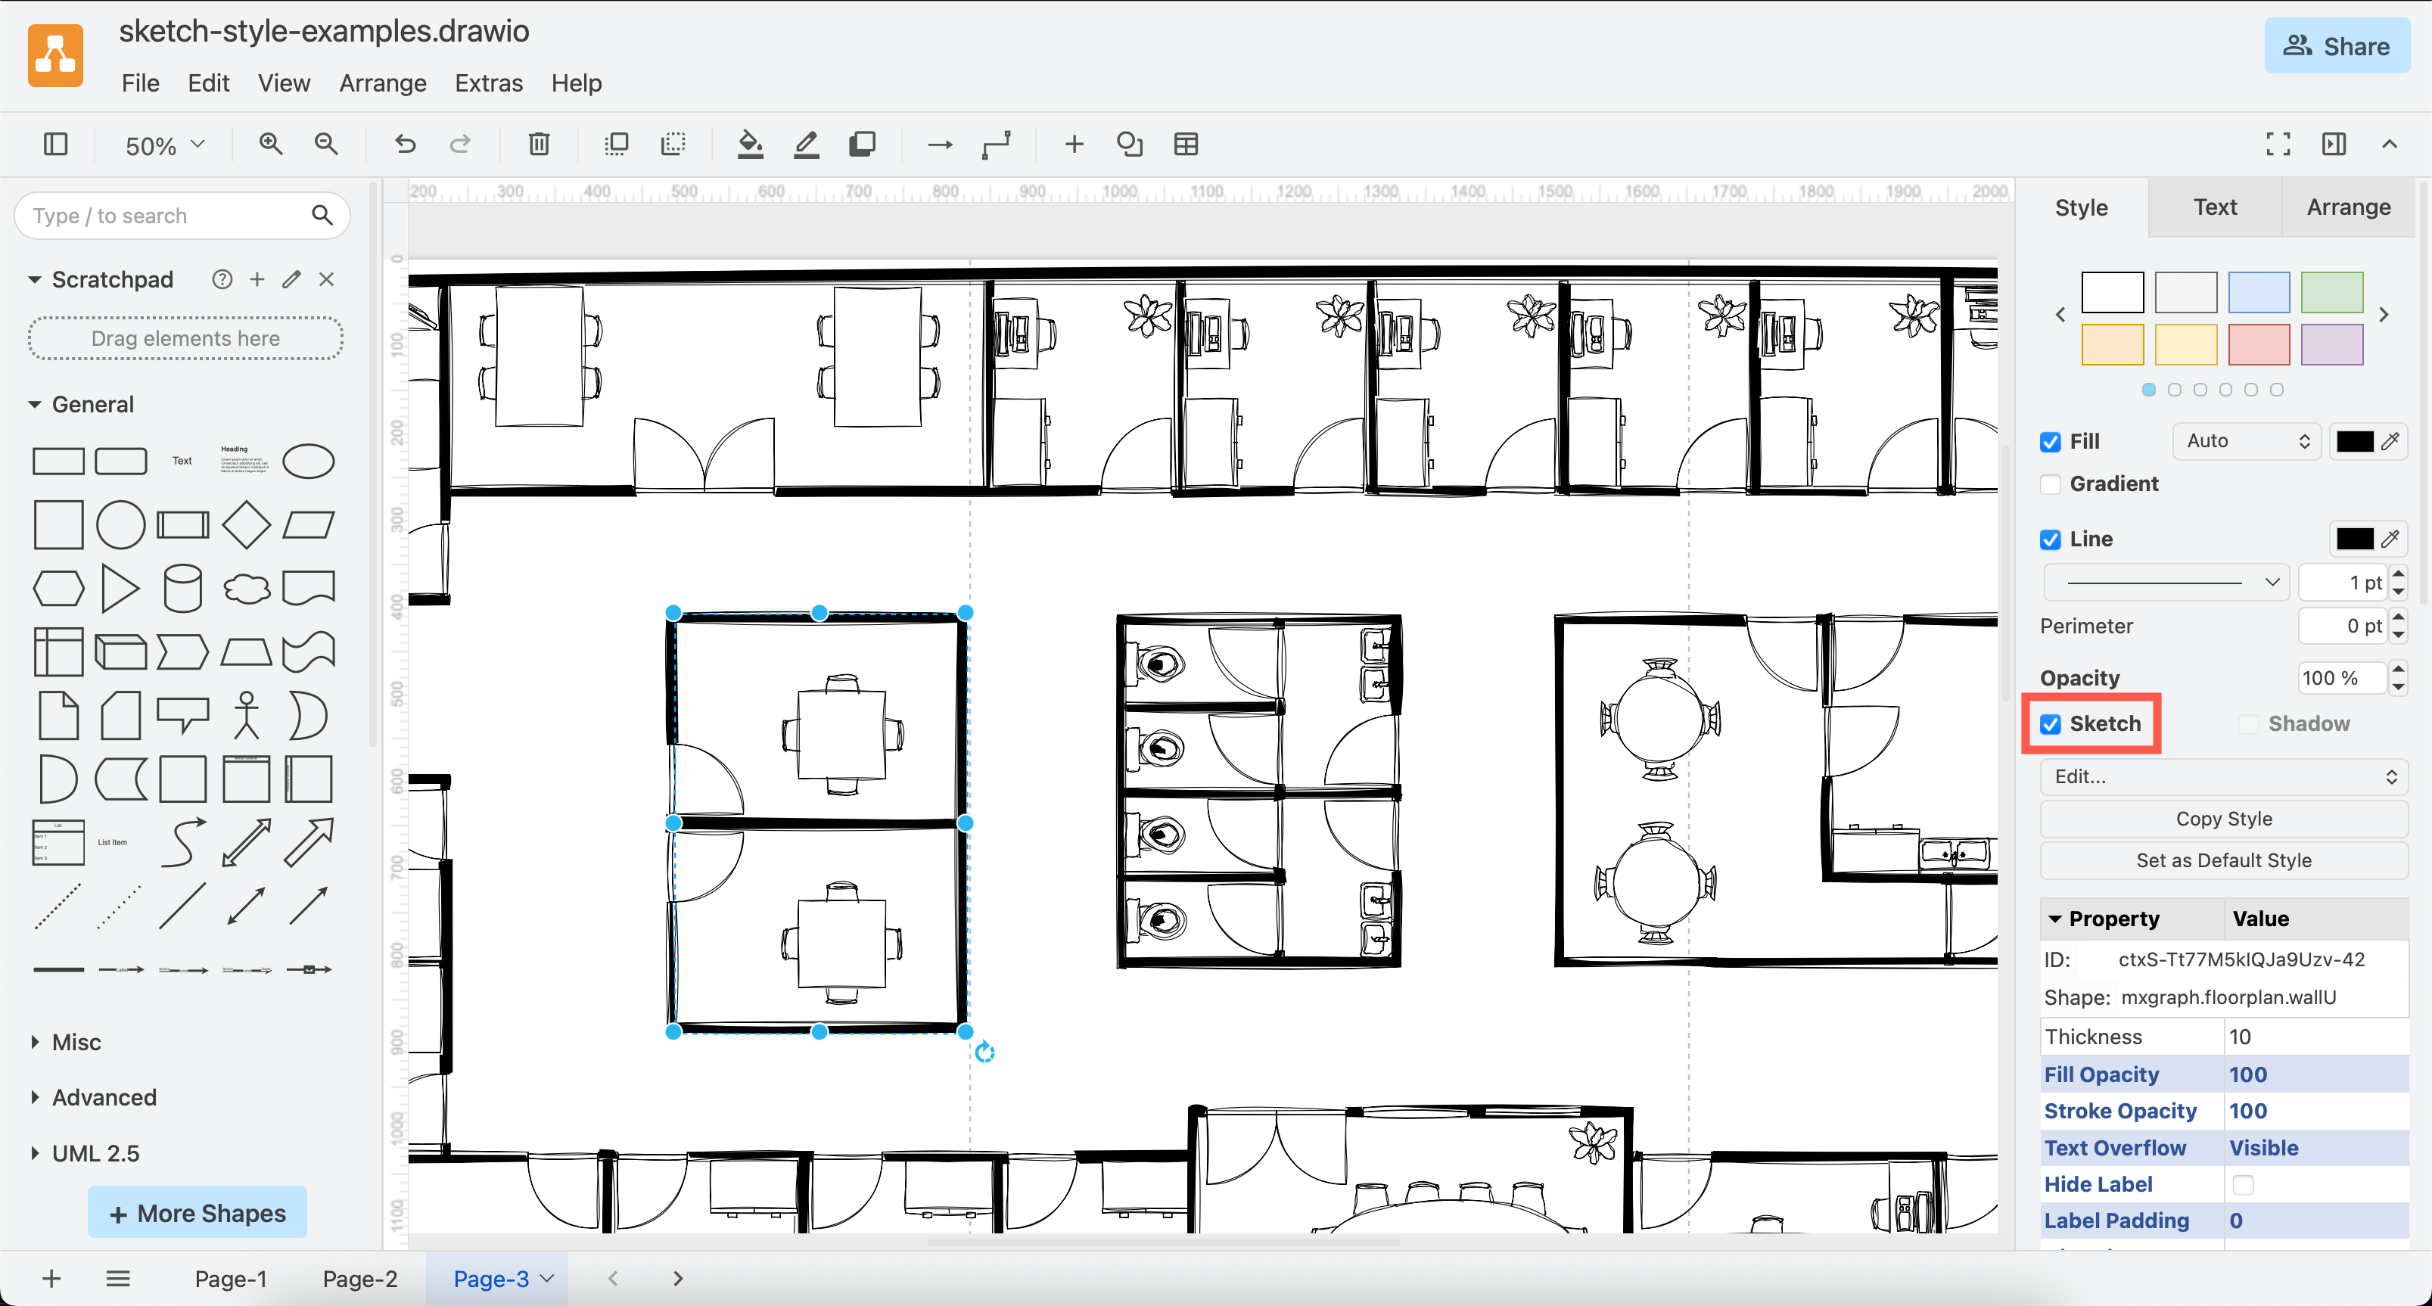Click the Shadow toolbar icon
This screenshot has height=1306, width=2432.
point(862,144)
